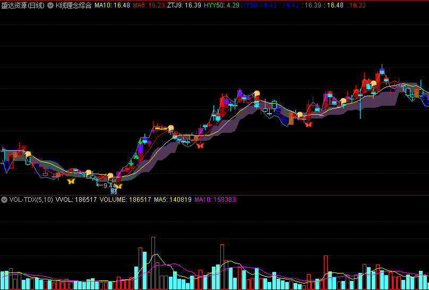The height and width of the screenshot is (290, 429).
Task: Click the topmost green down-arrow marker
Action: pyautogui.click(x=140, y=141)
